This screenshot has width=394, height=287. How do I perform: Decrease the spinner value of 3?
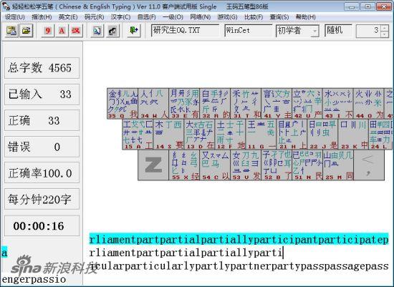(385, 34)
